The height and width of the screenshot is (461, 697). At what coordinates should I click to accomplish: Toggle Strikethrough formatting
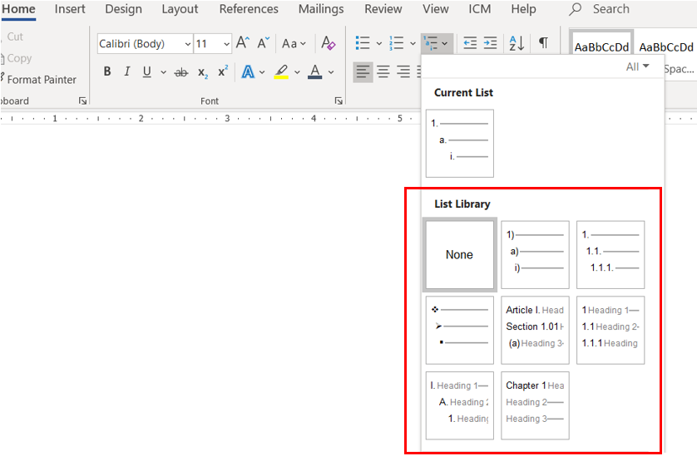click(x=181, y=72)
